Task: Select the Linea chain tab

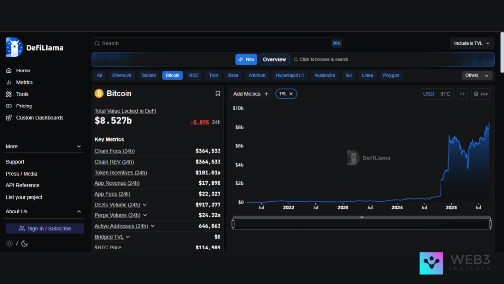Action: pos(367,75)
